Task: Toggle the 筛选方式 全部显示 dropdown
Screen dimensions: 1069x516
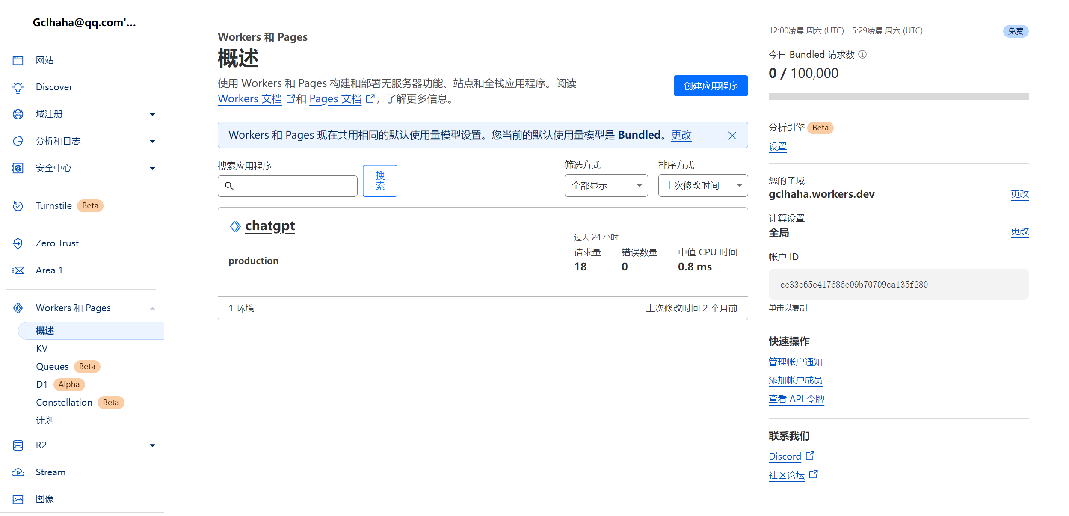Action: tap(603, 185)
